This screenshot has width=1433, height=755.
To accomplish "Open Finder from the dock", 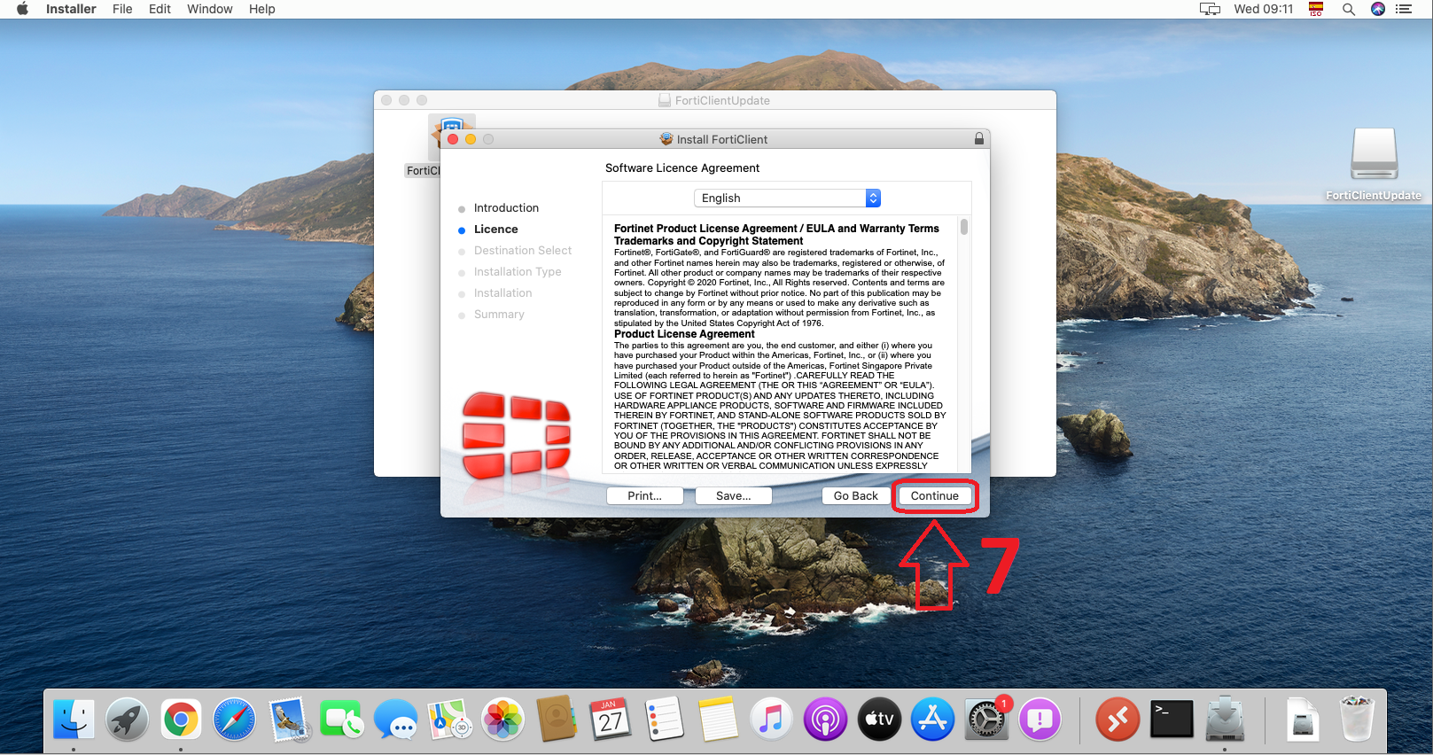I will click(x=74, y=720).
